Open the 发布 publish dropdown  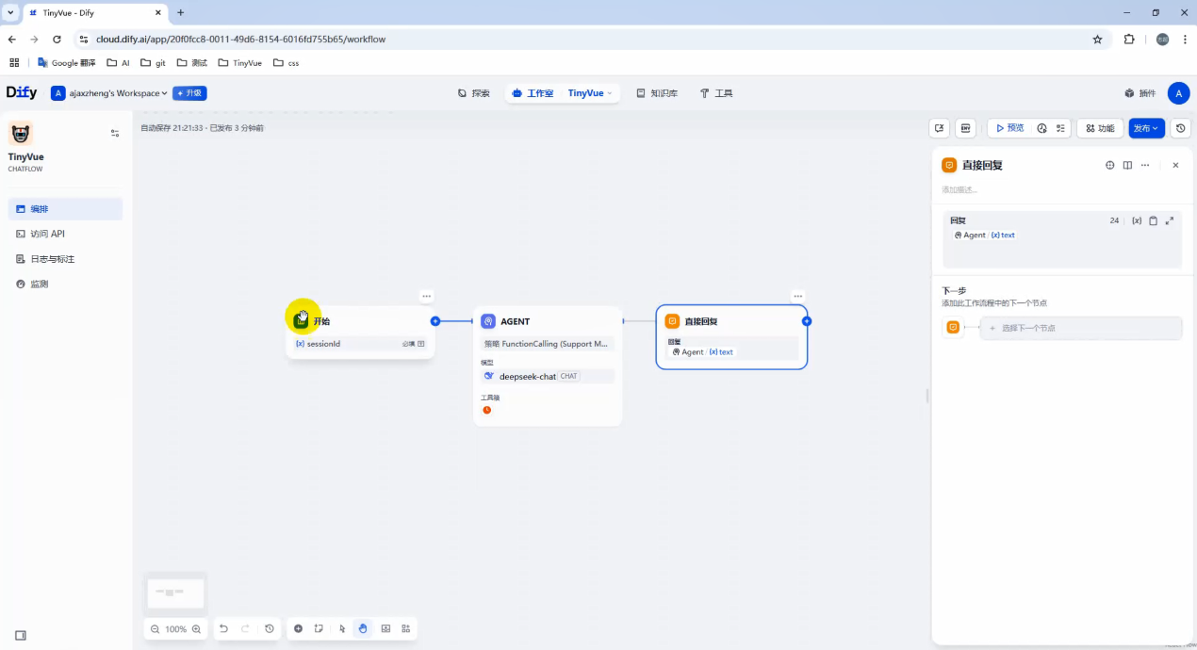pyautogui.click(x=1146, y=128)
